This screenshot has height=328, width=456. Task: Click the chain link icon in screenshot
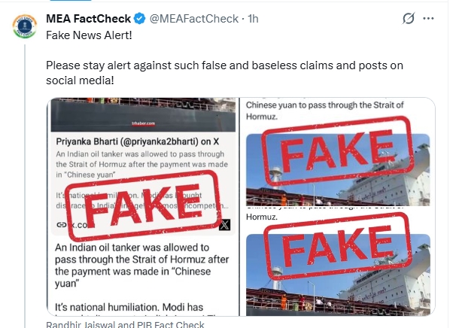[60, 224]
